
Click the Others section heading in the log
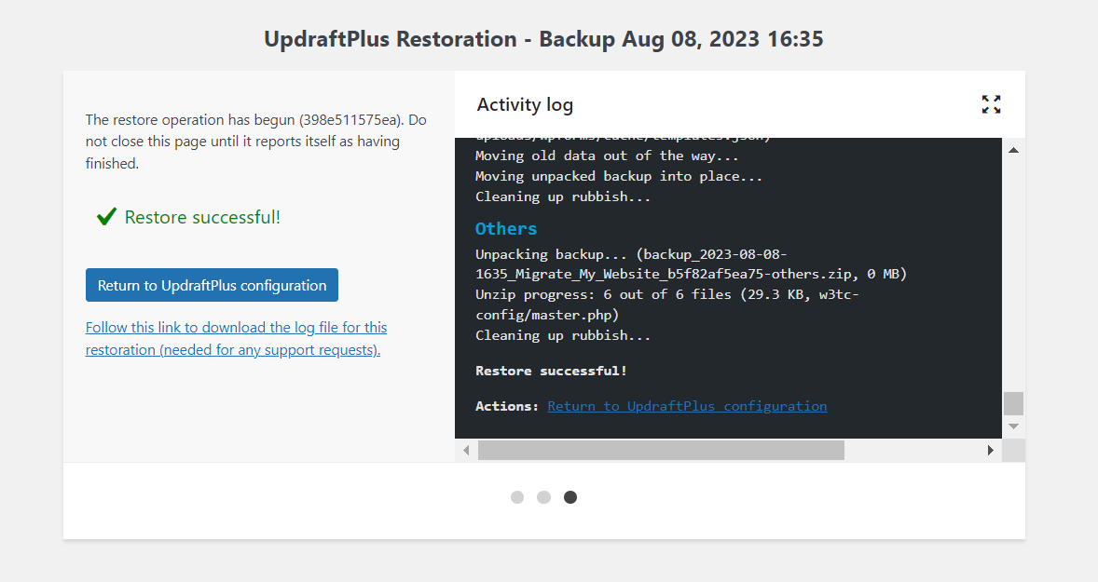pyautogui.click(x=505, y=228)
